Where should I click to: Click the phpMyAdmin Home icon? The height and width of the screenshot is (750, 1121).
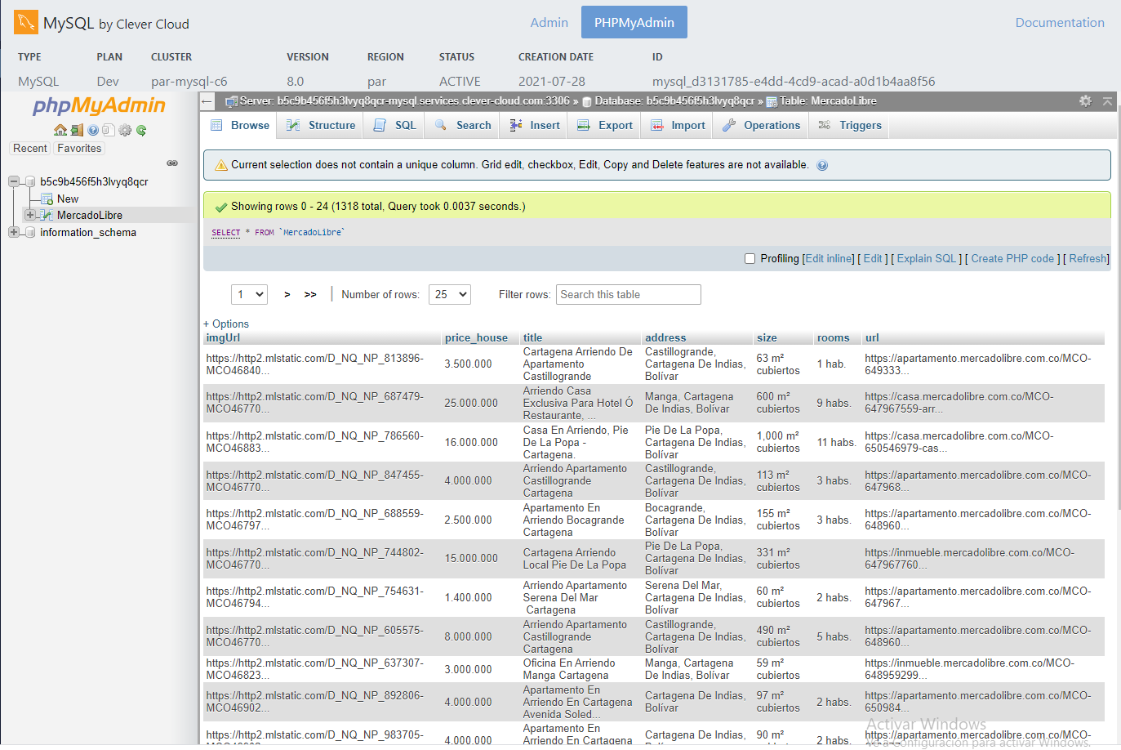60,130
